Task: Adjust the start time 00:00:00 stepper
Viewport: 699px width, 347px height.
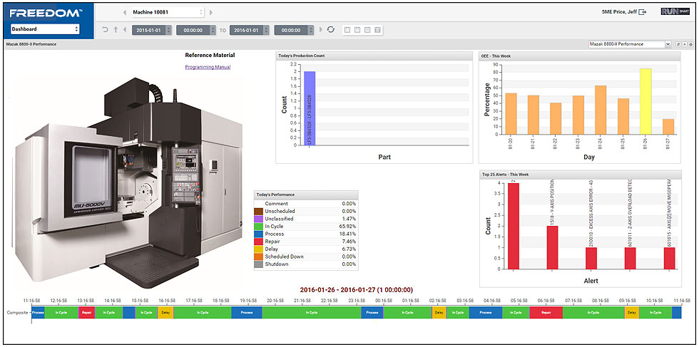Action: pos(213,30)
